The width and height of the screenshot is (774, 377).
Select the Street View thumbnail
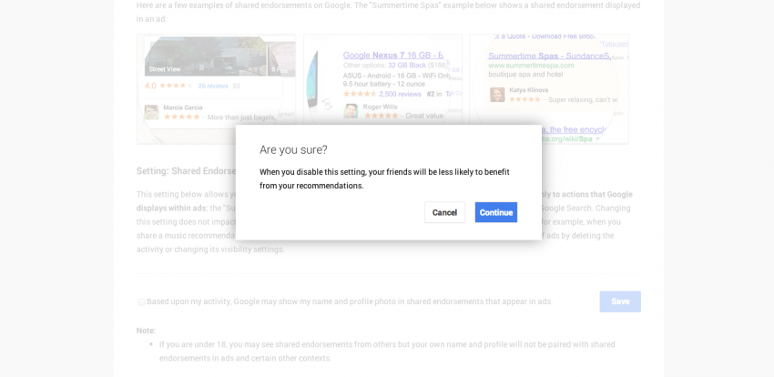(206, 56)
